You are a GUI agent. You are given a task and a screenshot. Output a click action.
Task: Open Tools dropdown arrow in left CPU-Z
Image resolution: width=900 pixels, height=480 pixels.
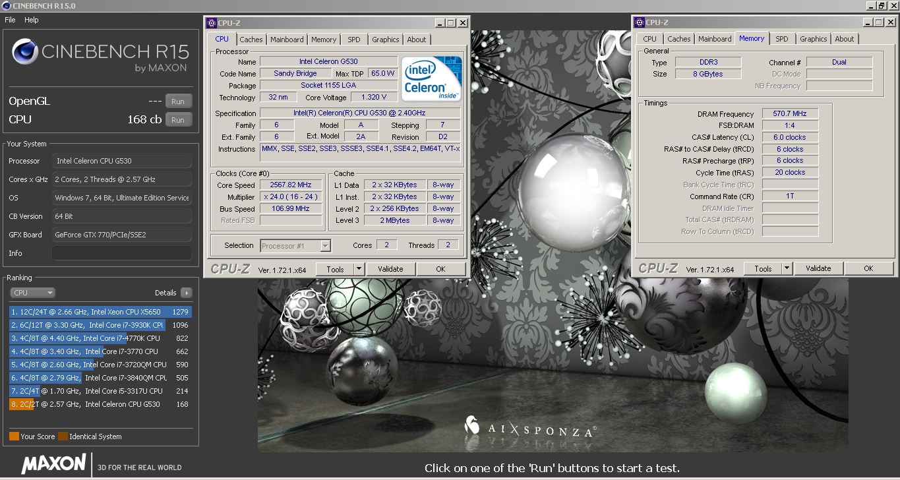pos(359,269)
